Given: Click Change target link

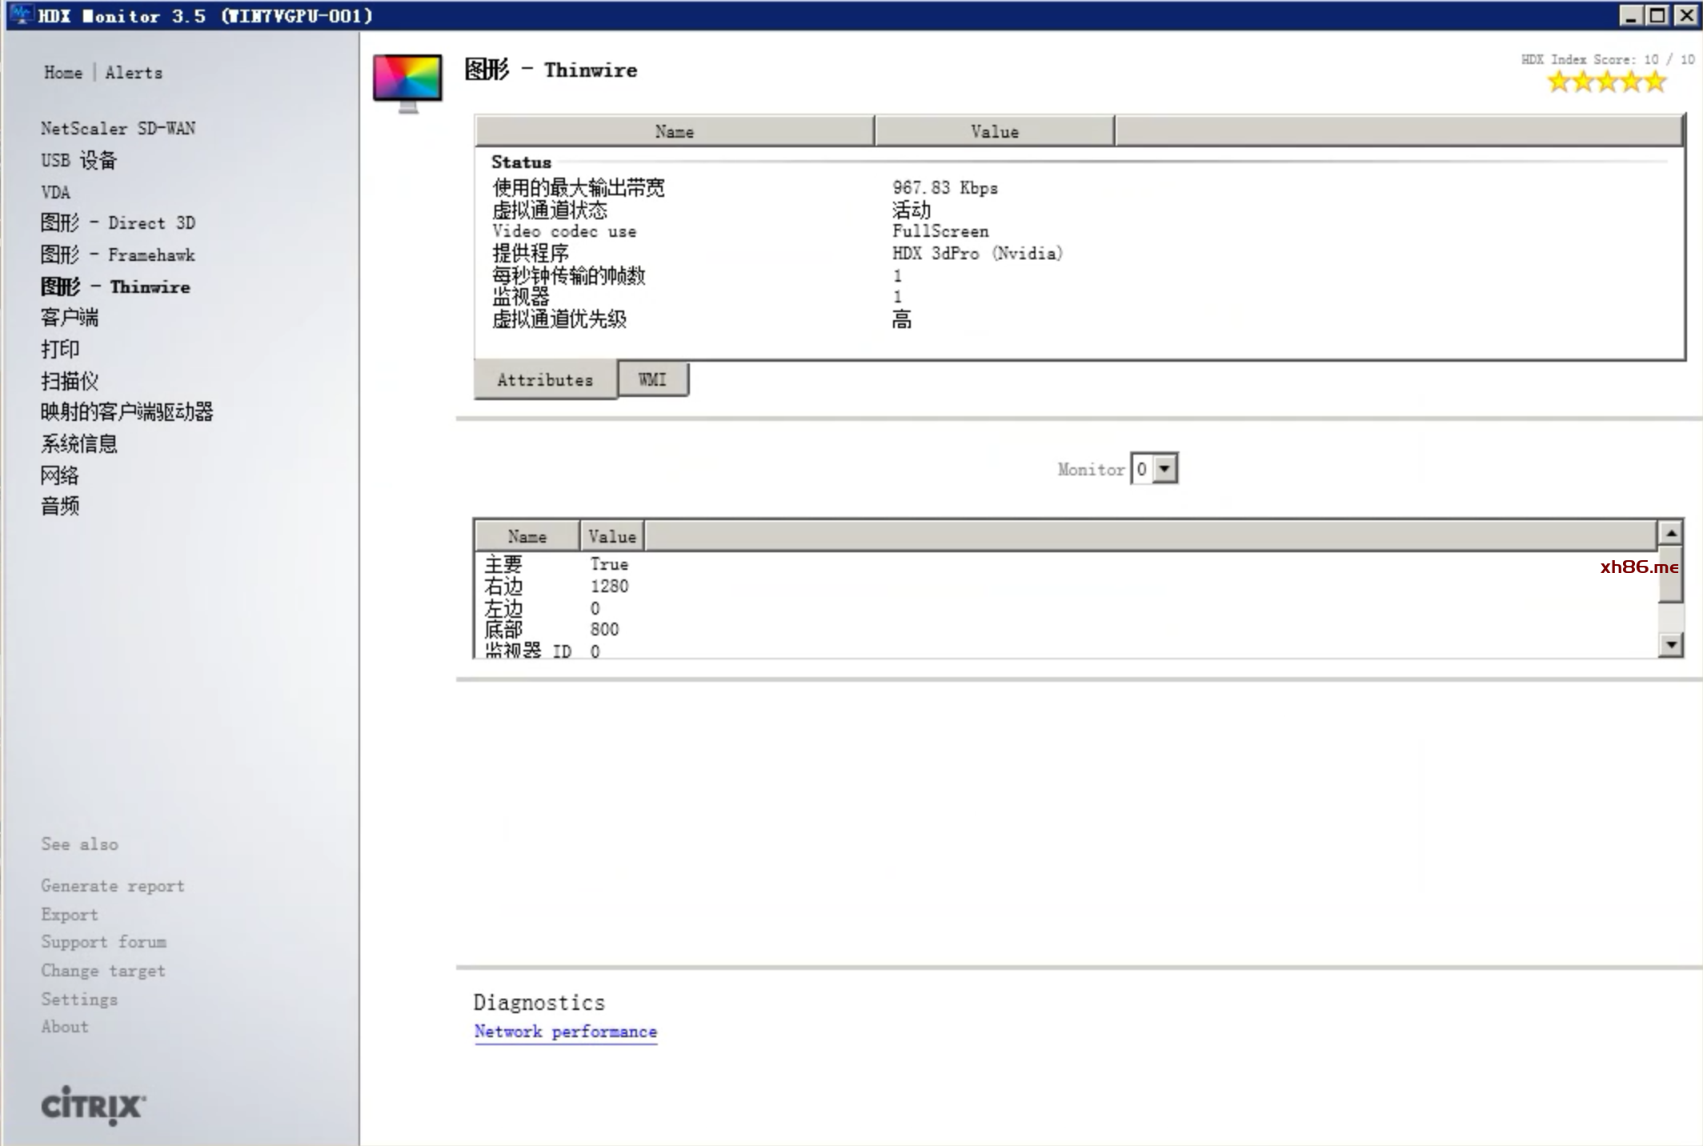Looking at the screenshot, I should [103, 971].
